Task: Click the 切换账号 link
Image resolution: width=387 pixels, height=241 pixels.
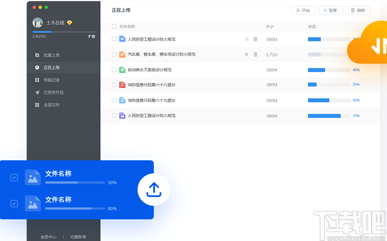Action: tap(78, 237)
